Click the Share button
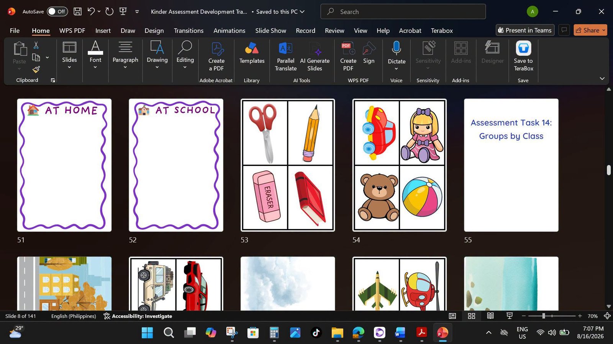This screenshot has height=344, width=613. [590, 30]
